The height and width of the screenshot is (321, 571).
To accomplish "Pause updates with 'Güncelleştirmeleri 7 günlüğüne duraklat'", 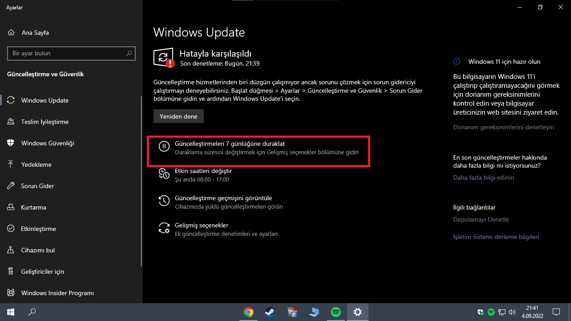I will pyautogui.click(x=258, y=148).
